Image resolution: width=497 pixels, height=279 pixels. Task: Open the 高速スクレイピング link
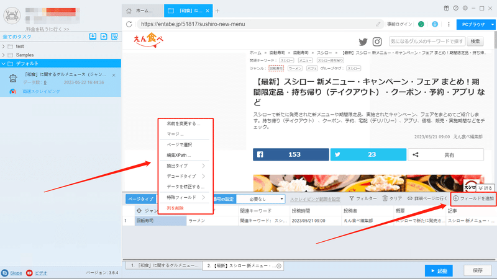click(x=41, y=91)
